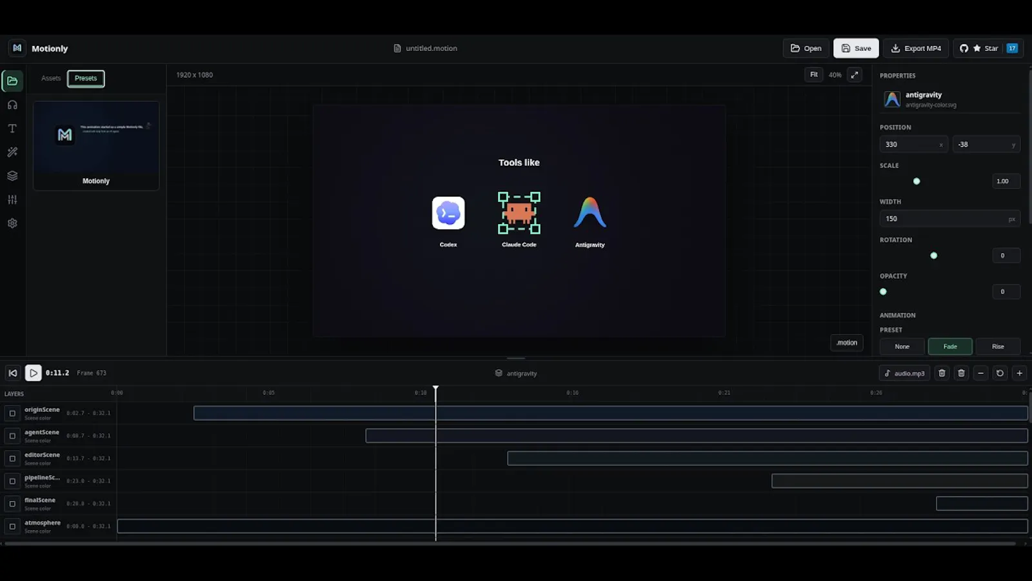Click the Rotation value field

pos(1006,256)
